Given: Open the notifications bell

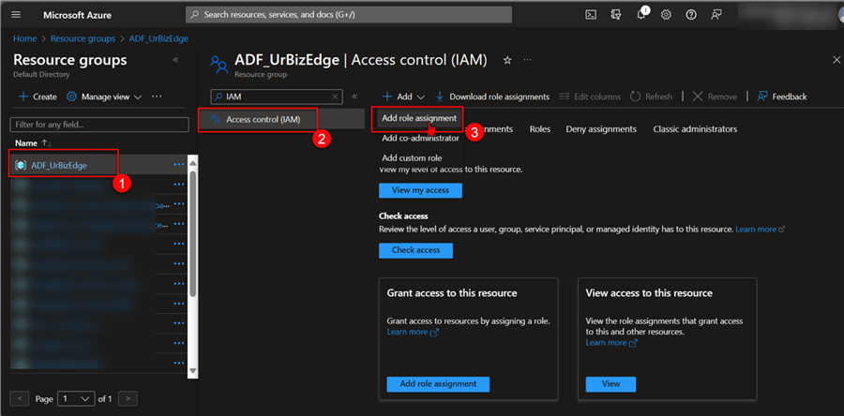Looking at the screenshot, I should [x=641, y=15].
